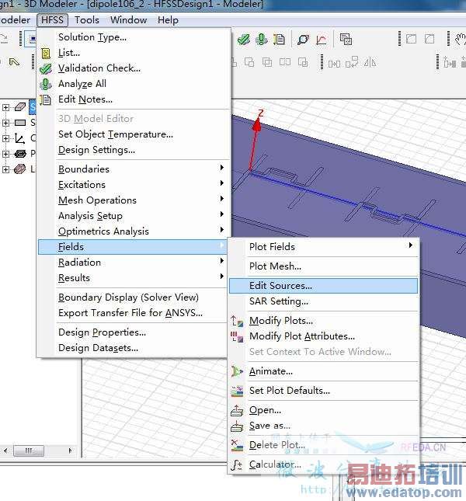466x501 pixels.
Task: Open the Mesh Operations submenu
Action: pyautogui.click(x=133, y=200)
